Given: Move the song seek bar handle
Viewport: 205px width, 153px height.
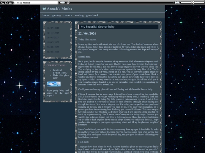Looking at the screenshot, I should click(x=68, y=3).
